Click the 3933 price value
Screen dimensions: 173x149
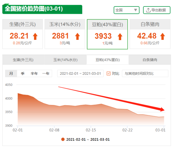(x=103, y=36)
